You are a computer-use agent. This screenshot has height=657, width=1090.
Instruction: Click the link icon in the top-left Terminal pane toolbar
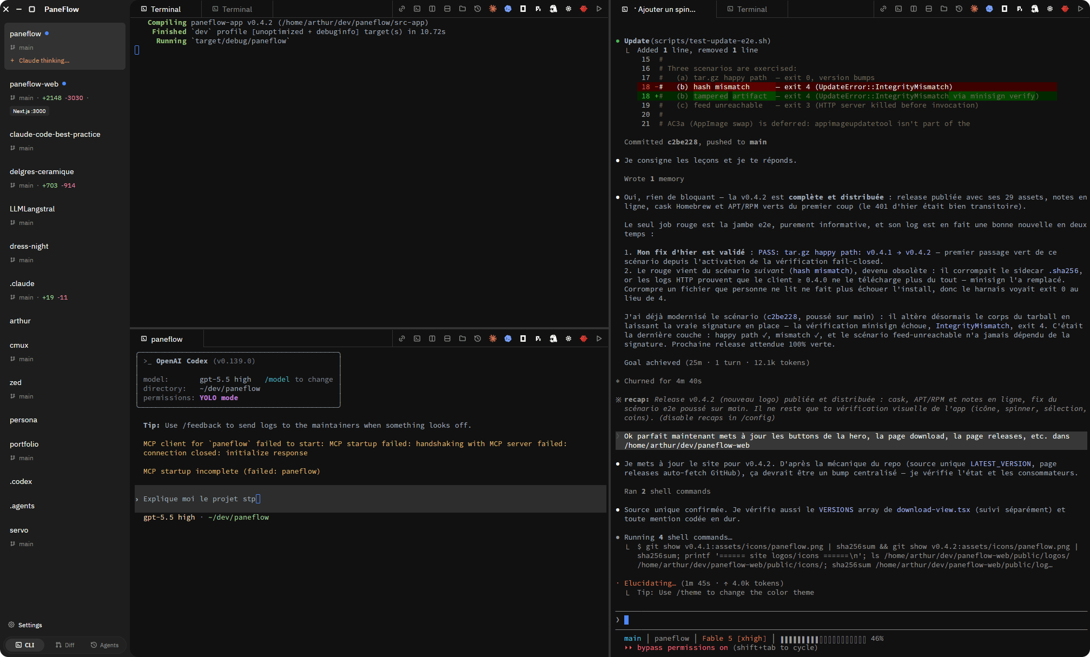(402, 9)
